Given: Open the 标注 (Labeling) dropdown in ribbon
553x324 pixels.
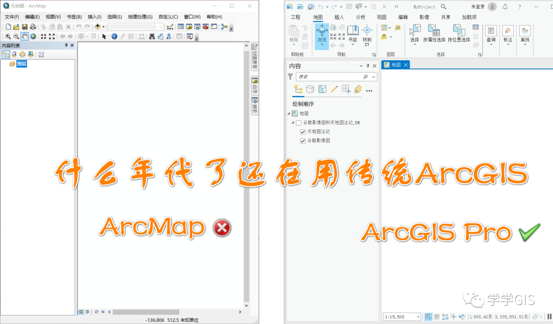Looking at the screenshot, I should click(507, 45).
